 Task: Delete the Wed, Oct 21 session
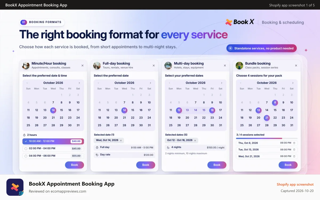[x=294, y=156]
